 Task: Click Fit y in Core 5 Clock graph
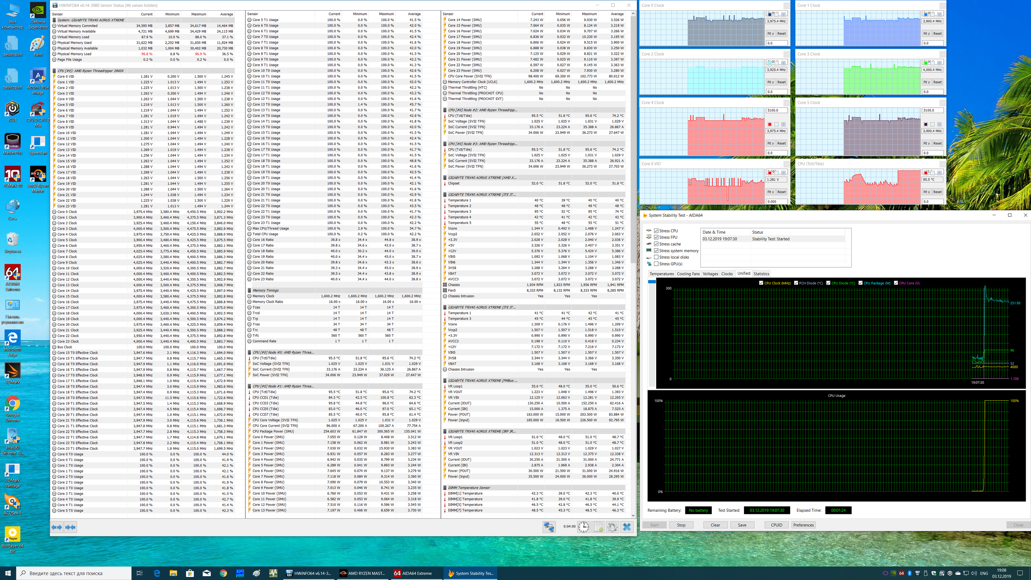pos(926,143)
